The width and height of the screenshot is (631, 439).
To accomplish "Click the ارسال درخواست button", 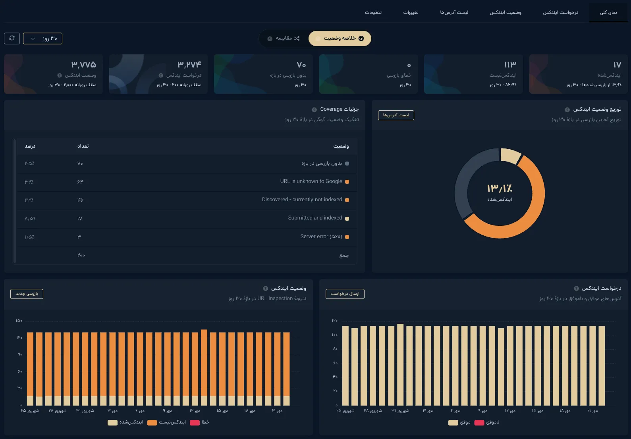I will pyautogui.click(x=345, y=294).
